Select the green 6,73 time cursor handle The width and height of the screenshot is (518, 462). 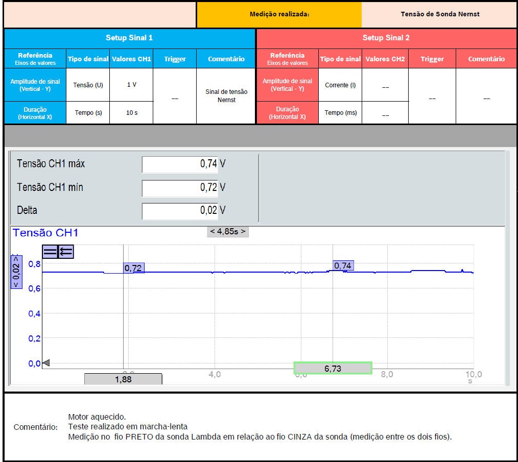click(333, 368)
